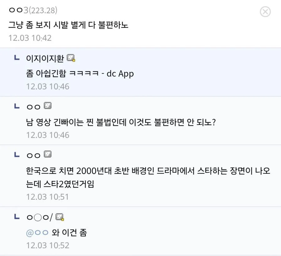
Task: Click the 12.03 10:51 timestamp
Action: click(x=47, y=197)
